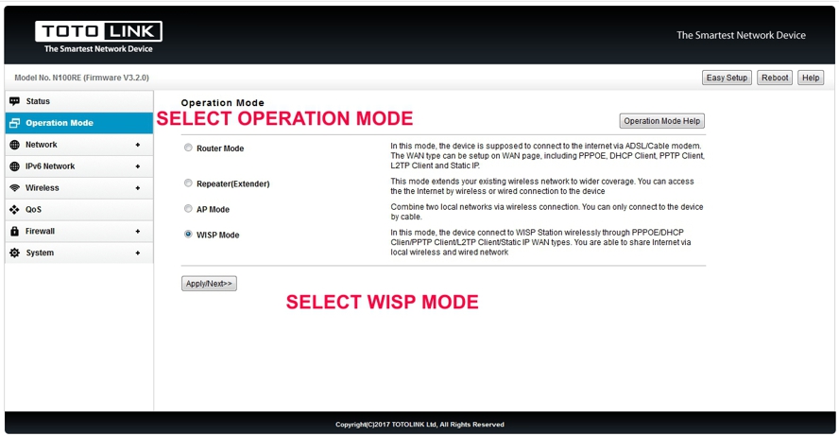The image size is (839, 436).
Task: Click the Easy Setup button
Action: [x=727, y=78]
